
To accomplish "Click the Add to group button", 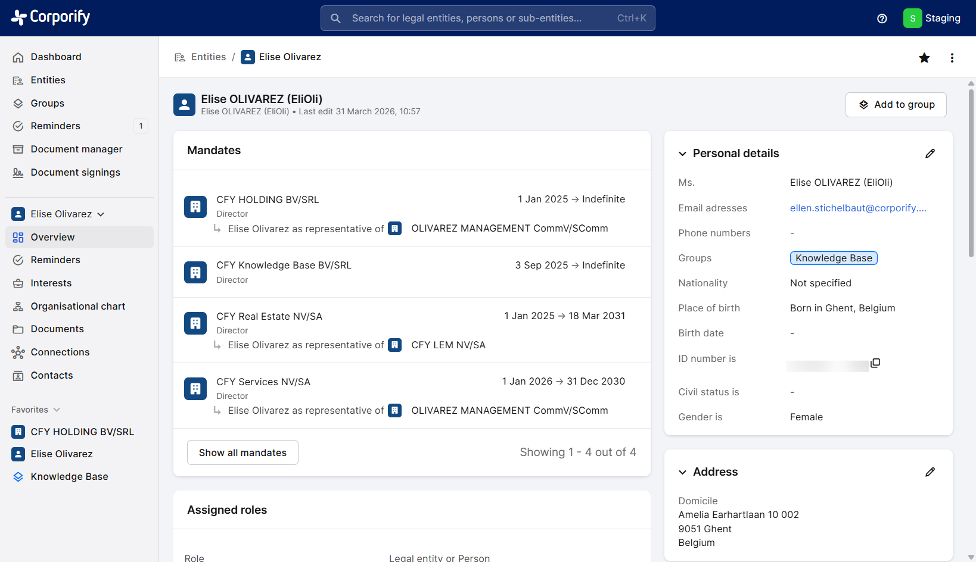I will (896, 105).
